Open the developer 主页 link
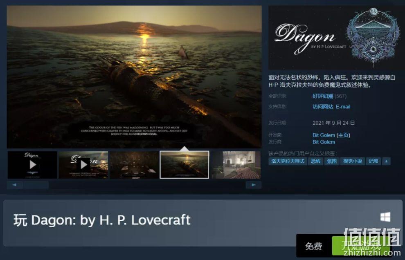 point(343,135)
